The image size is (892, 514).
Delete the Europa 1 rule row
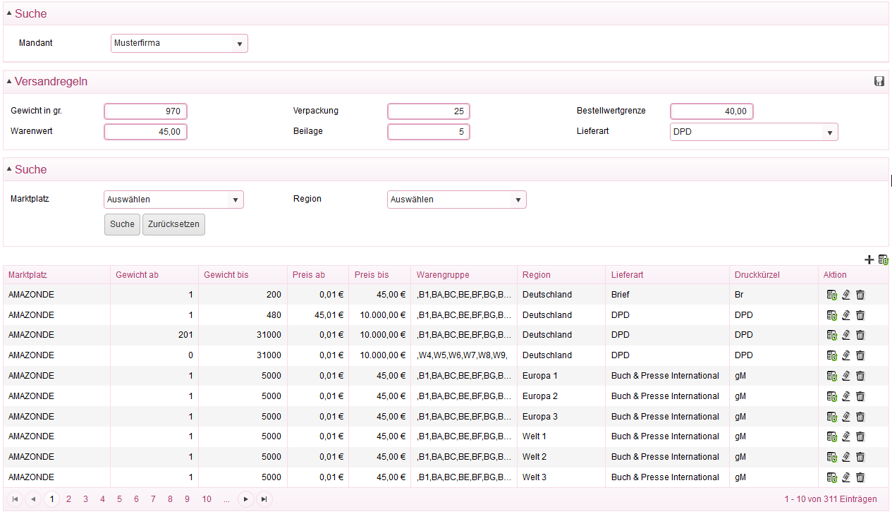click(x=860, y=376)
